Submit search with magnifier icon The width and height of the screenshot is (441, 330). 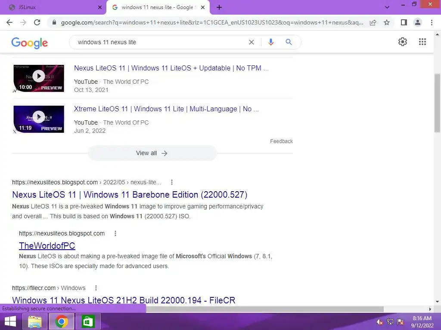[x=289, y=42]
